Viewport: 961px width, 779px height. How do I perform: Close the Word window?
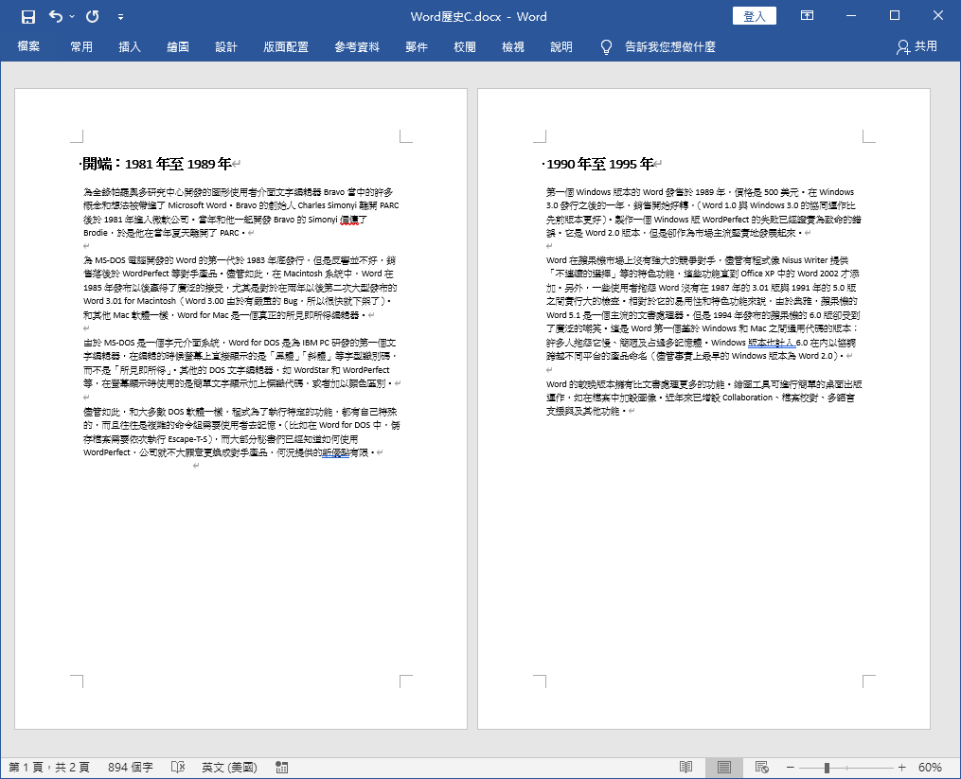[937, 16]
